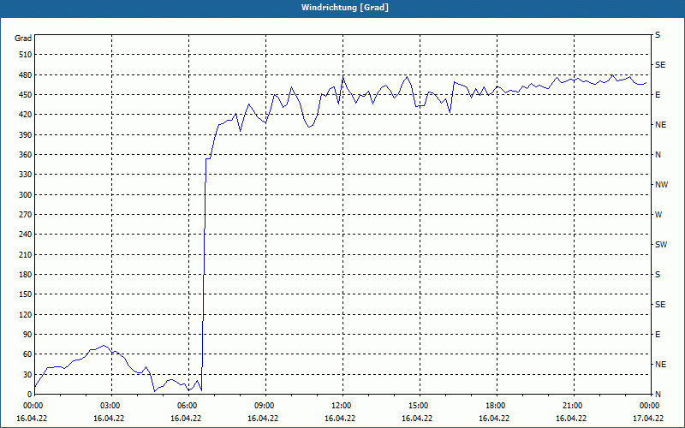
Task: Click the chart title 'Windrichtung [Grad]'
Action: [345, 8]
